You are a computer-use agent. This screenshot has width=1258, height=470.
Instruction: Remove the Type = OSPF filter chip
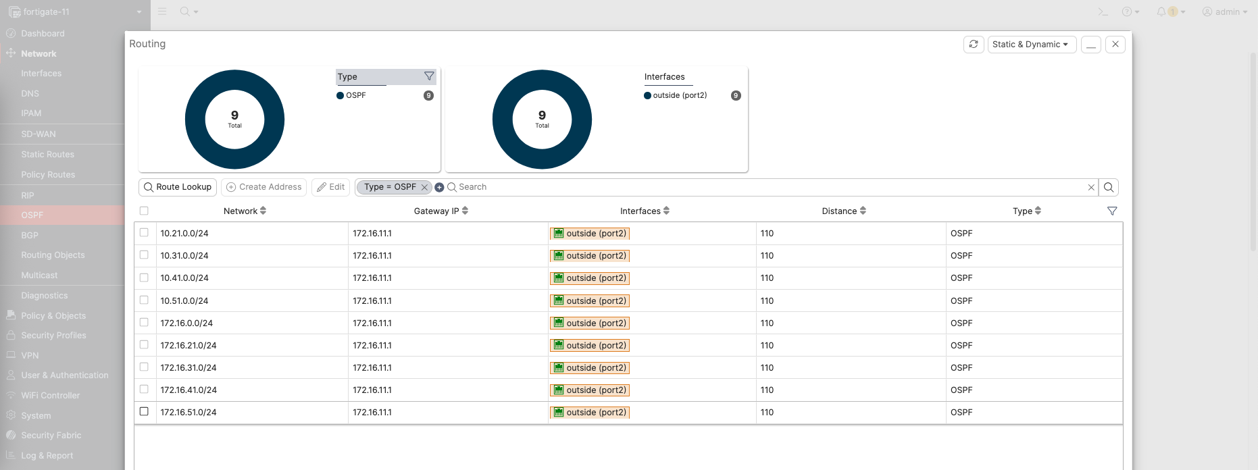click(424, 188)
